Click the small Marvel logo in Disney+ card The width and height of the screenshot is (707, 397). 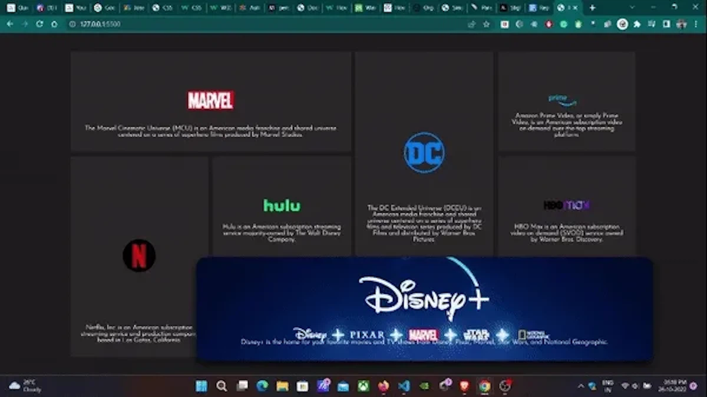pyautogui.click(x=424, y=335)
